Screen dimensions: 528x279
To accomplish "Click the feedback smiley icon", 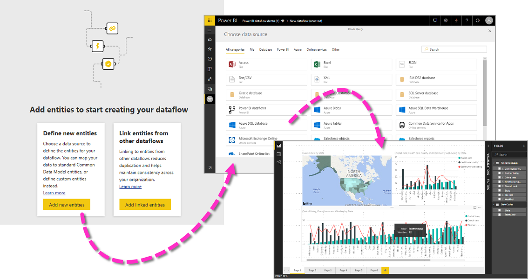I will coord(478,20).
